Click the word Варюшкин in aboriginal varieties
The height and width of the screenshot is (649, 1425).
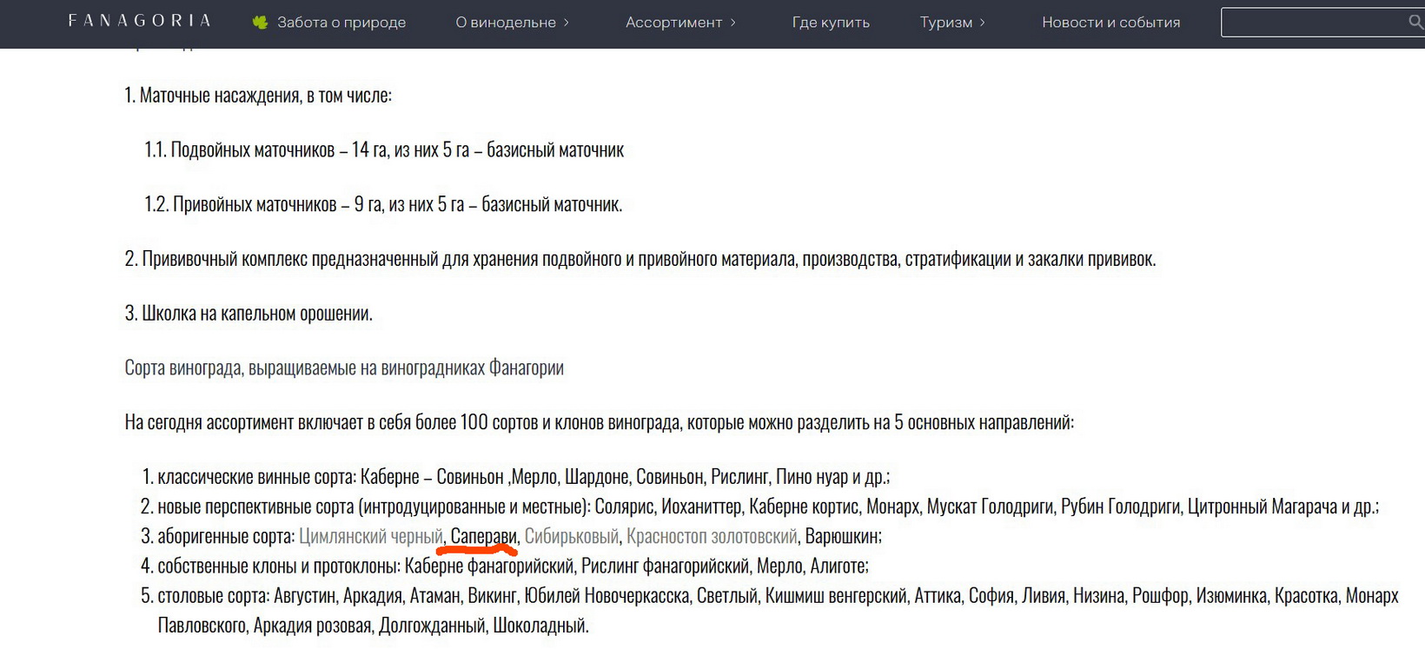[x=843, y=536]
